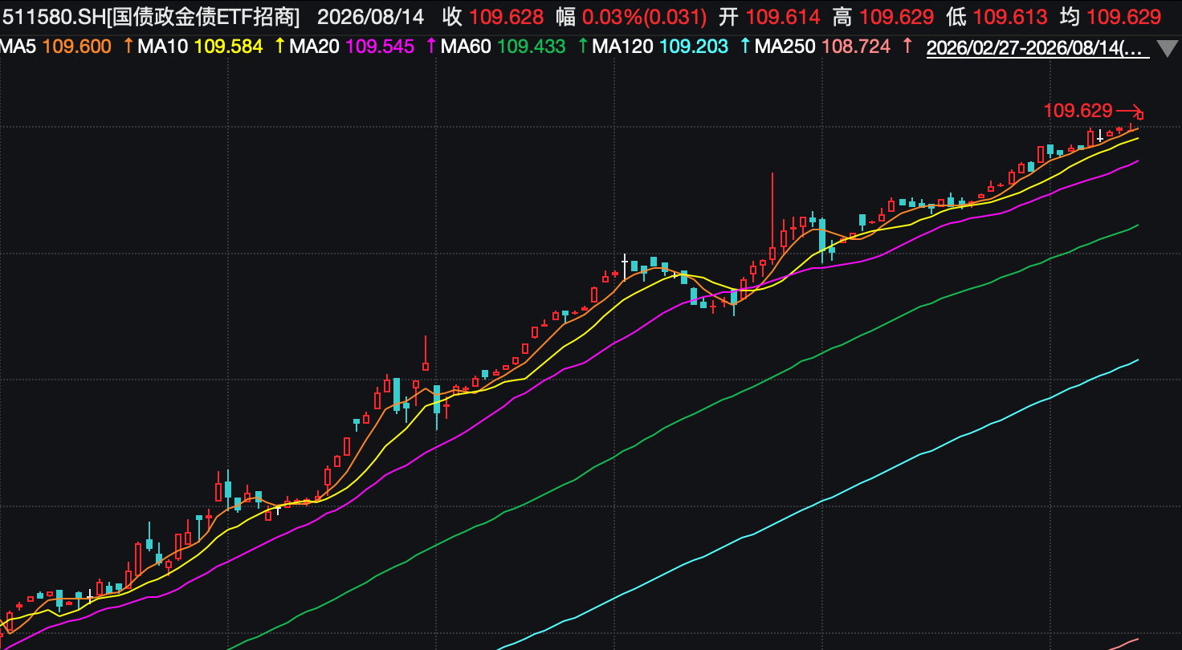Screen dimensions: 1182x650
Task: Click the MA60 109.433 legend
Action: (x=503, y=47)
